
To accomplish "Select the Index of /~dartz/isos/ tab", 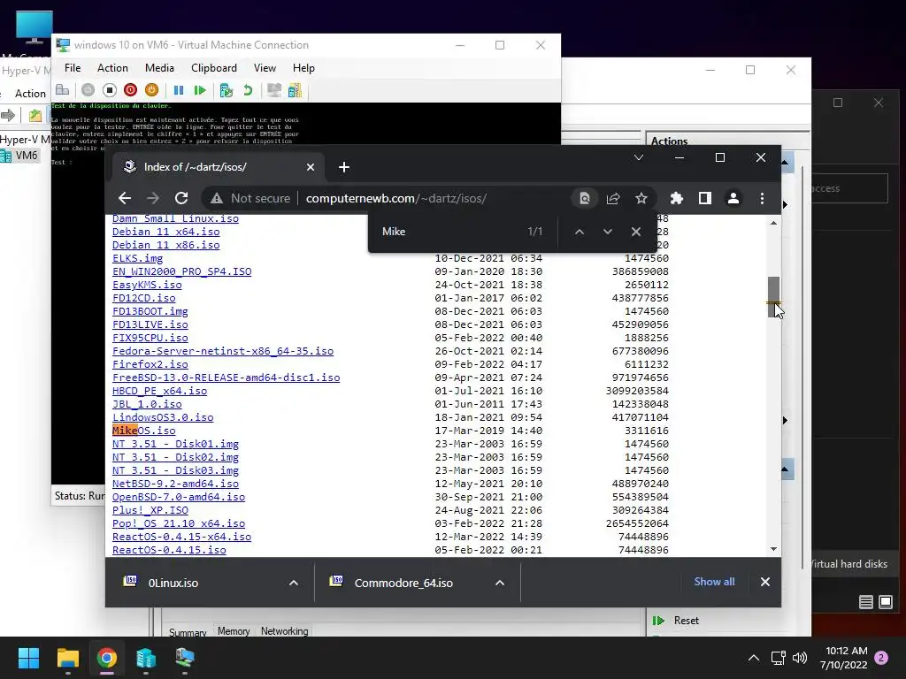I will coord(219,167).
